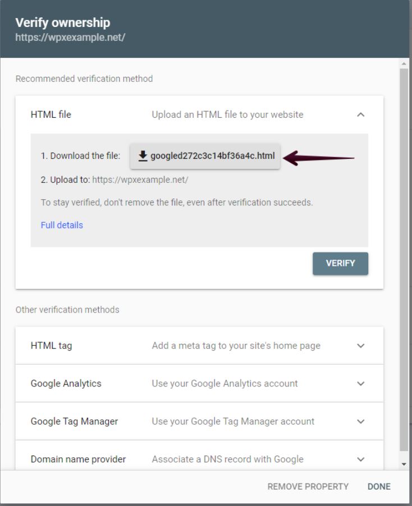Collapse the HTML file section chevron
The width and height of the screenshot is (412, 506).
click(x=361, y=114)
